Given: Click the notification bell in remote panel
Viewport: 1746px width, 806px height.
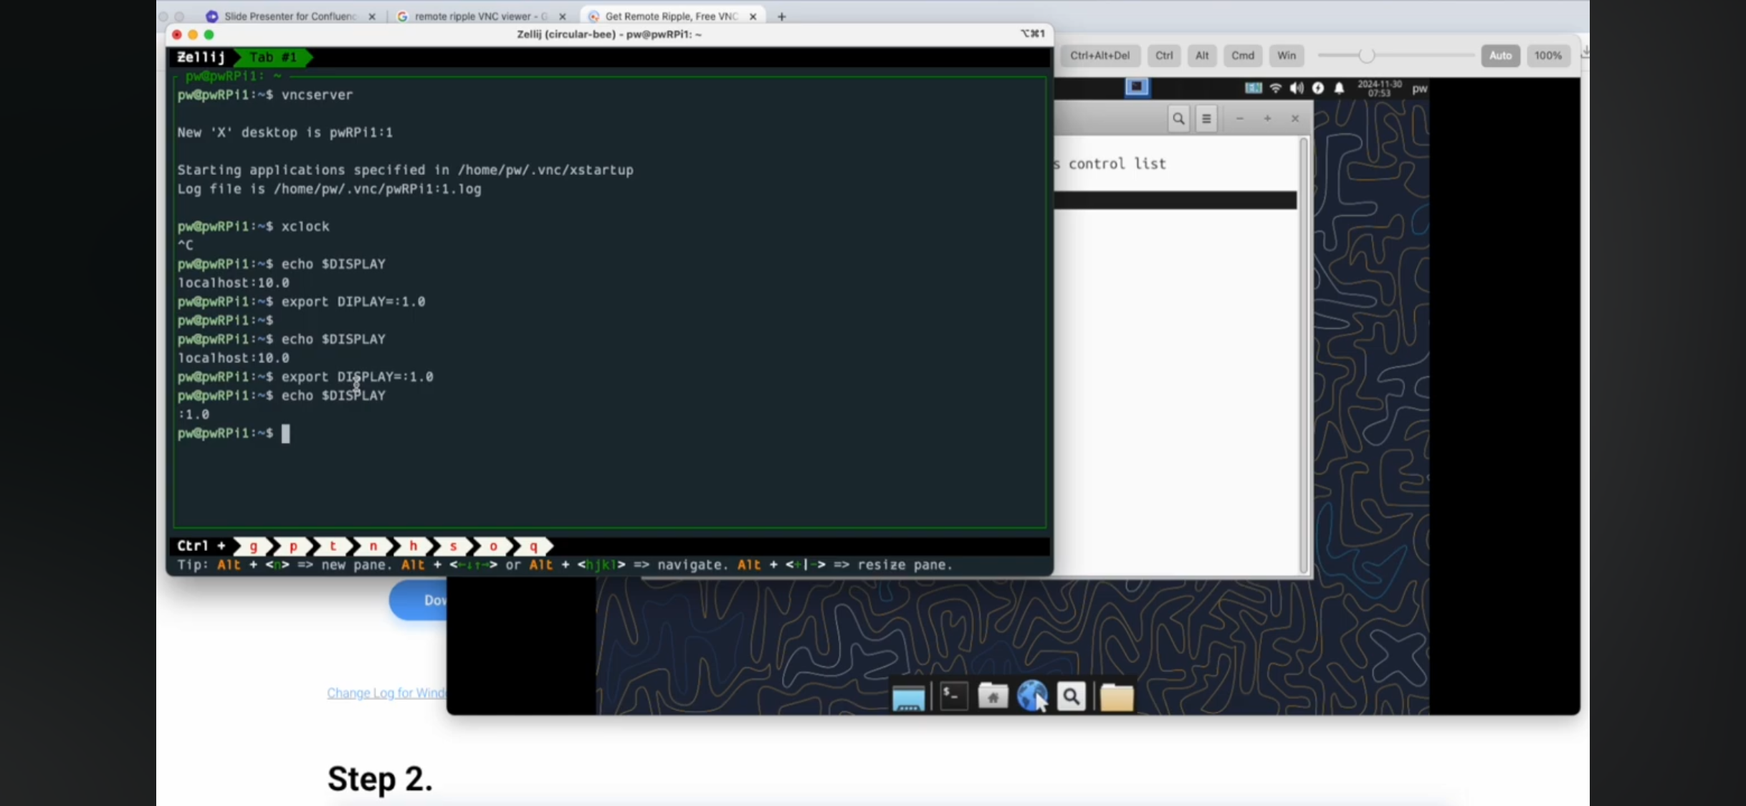Looking at the screenshot, I should click(1339, 88).
